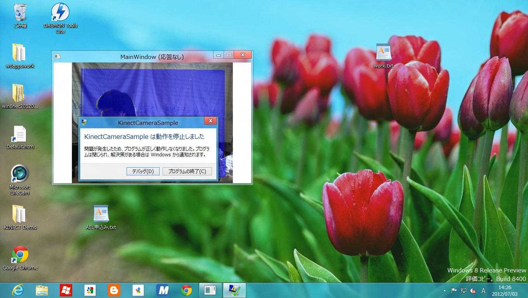The height and width of the screenshot is (298, 528).
Task: Click the '問題が発生したため' description text in dialog
Action: pos(147,152)
